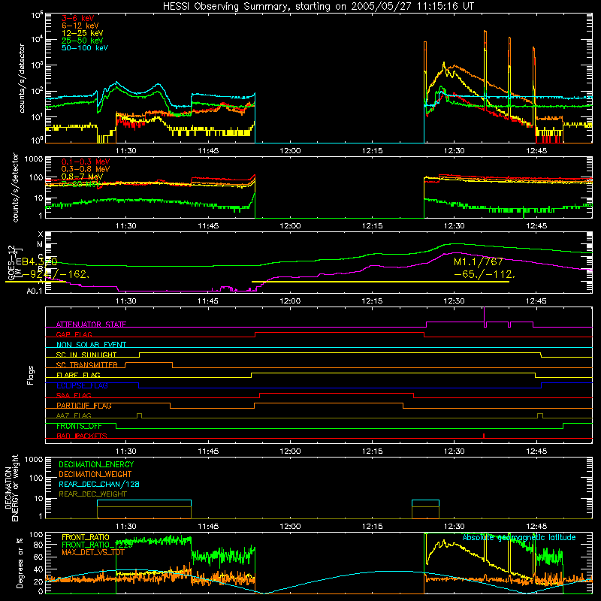Click the Flags y-axis title
The height and width of the screenshot is (601, 601).
31,375
